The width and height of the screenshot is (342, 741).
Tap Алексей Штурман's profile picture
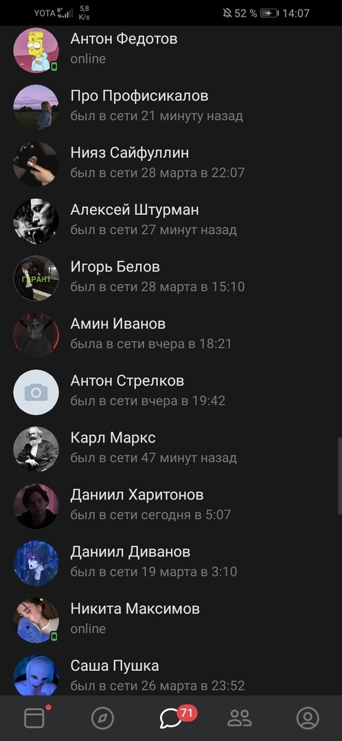tap(36, 221)
